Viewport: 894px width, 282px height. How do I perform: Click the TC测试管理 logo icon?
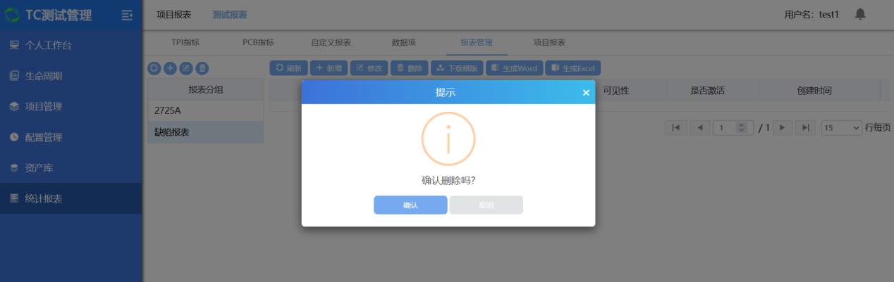pyautogui.click(x=12, y=15)
